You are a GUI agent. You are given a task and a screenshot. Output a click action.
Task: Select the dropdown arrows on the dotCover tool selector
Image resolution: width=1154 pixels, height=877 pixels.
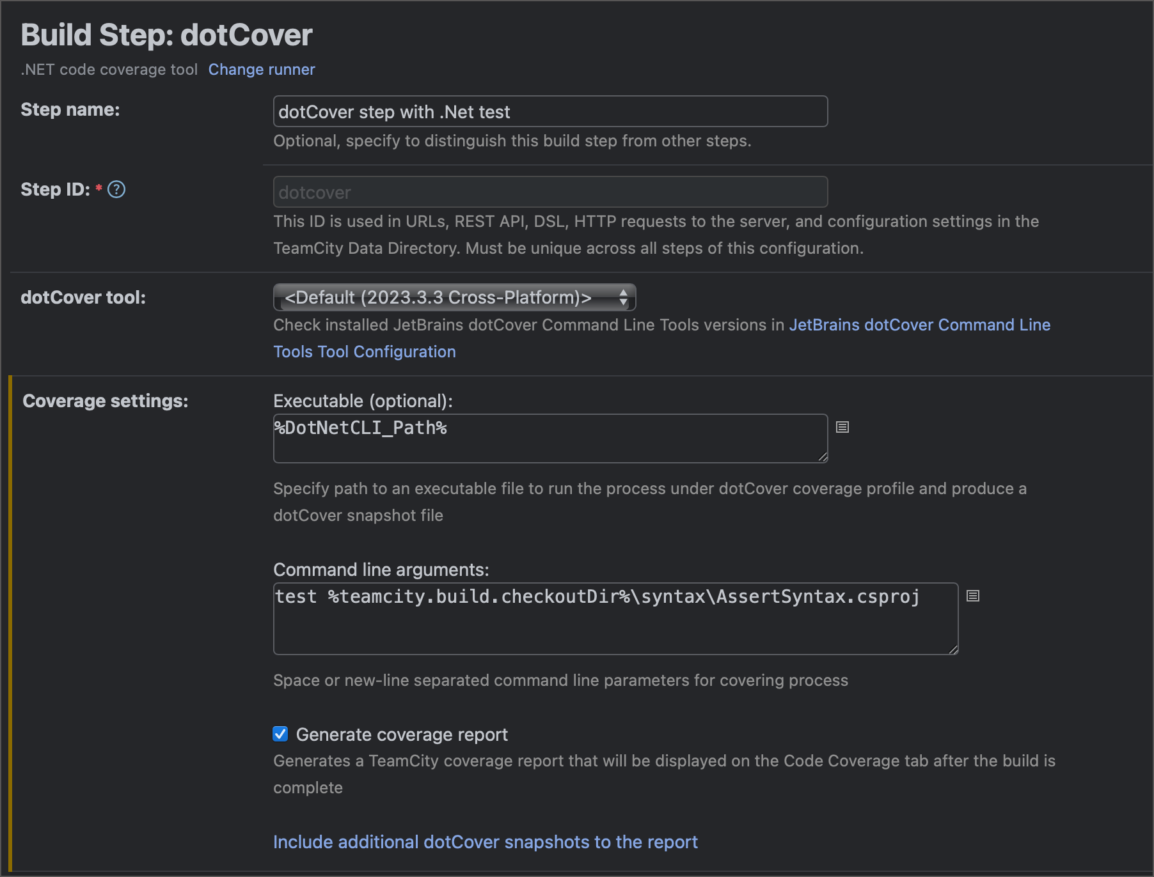point(624,297)
